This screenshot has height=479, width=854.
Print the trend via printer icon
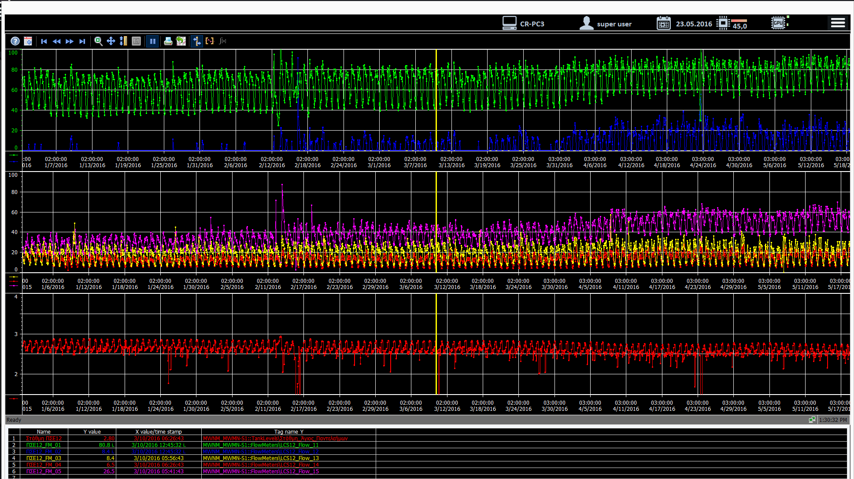coord(168,41)
